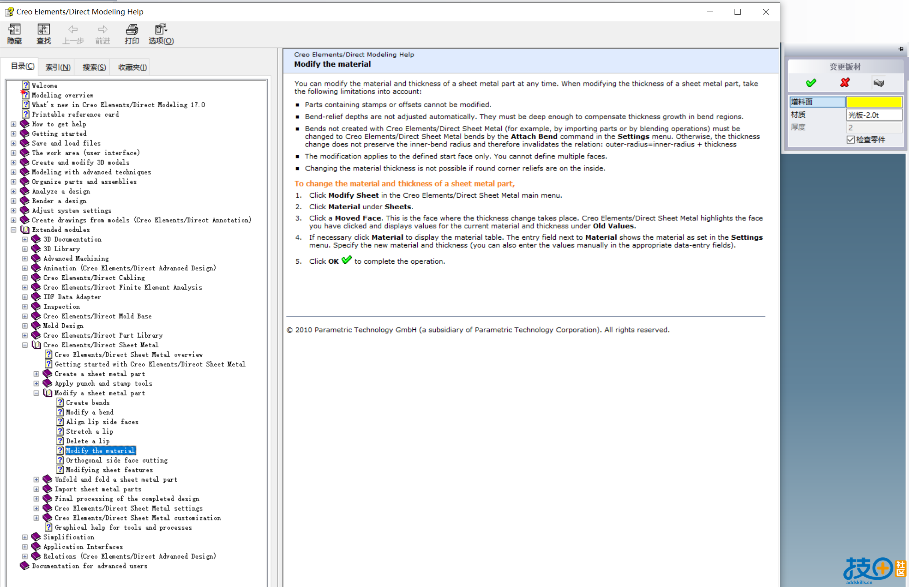
Task: Switch to the 收藏夹(I) favorites tab
Action: pos(132,67)
